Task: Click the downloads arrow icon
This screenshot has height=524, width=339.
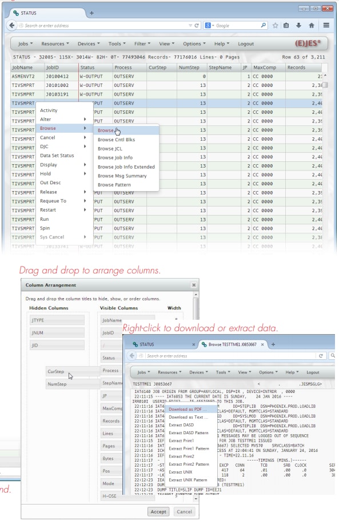Action: pyautogui.click(x=298, y=25)
